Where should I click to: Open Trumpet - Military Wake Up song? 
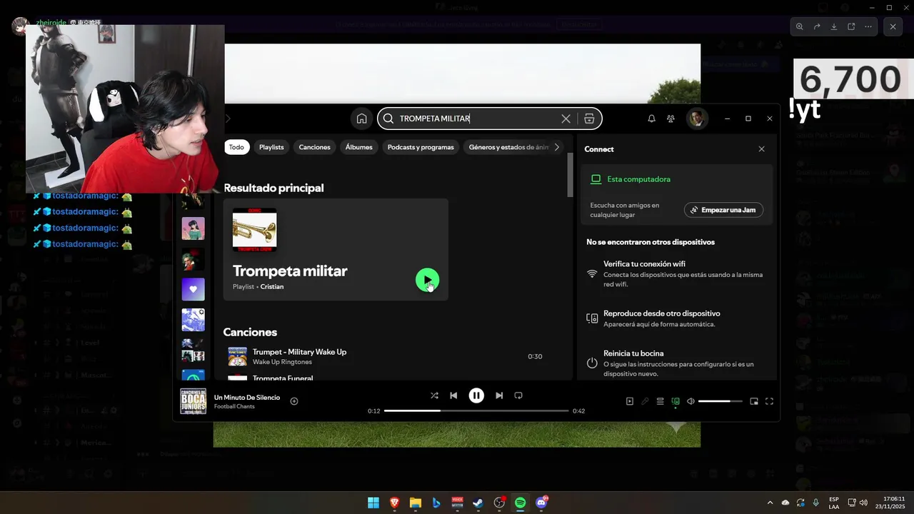[x=299, y=352]
